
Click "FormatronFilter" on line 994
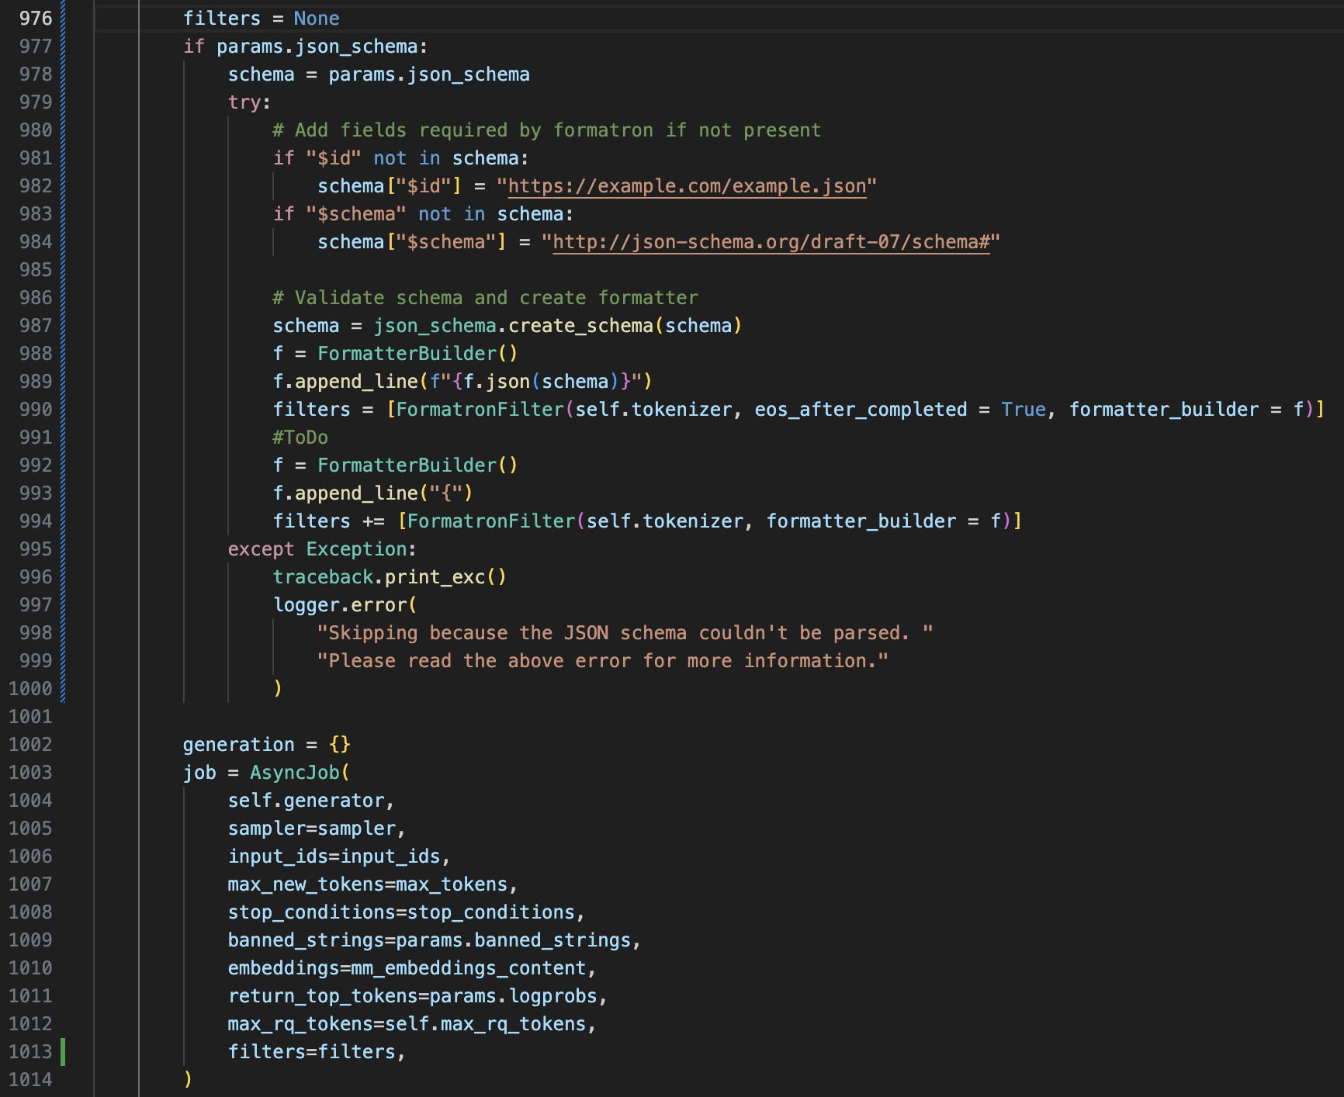click(x=491, y=521)
